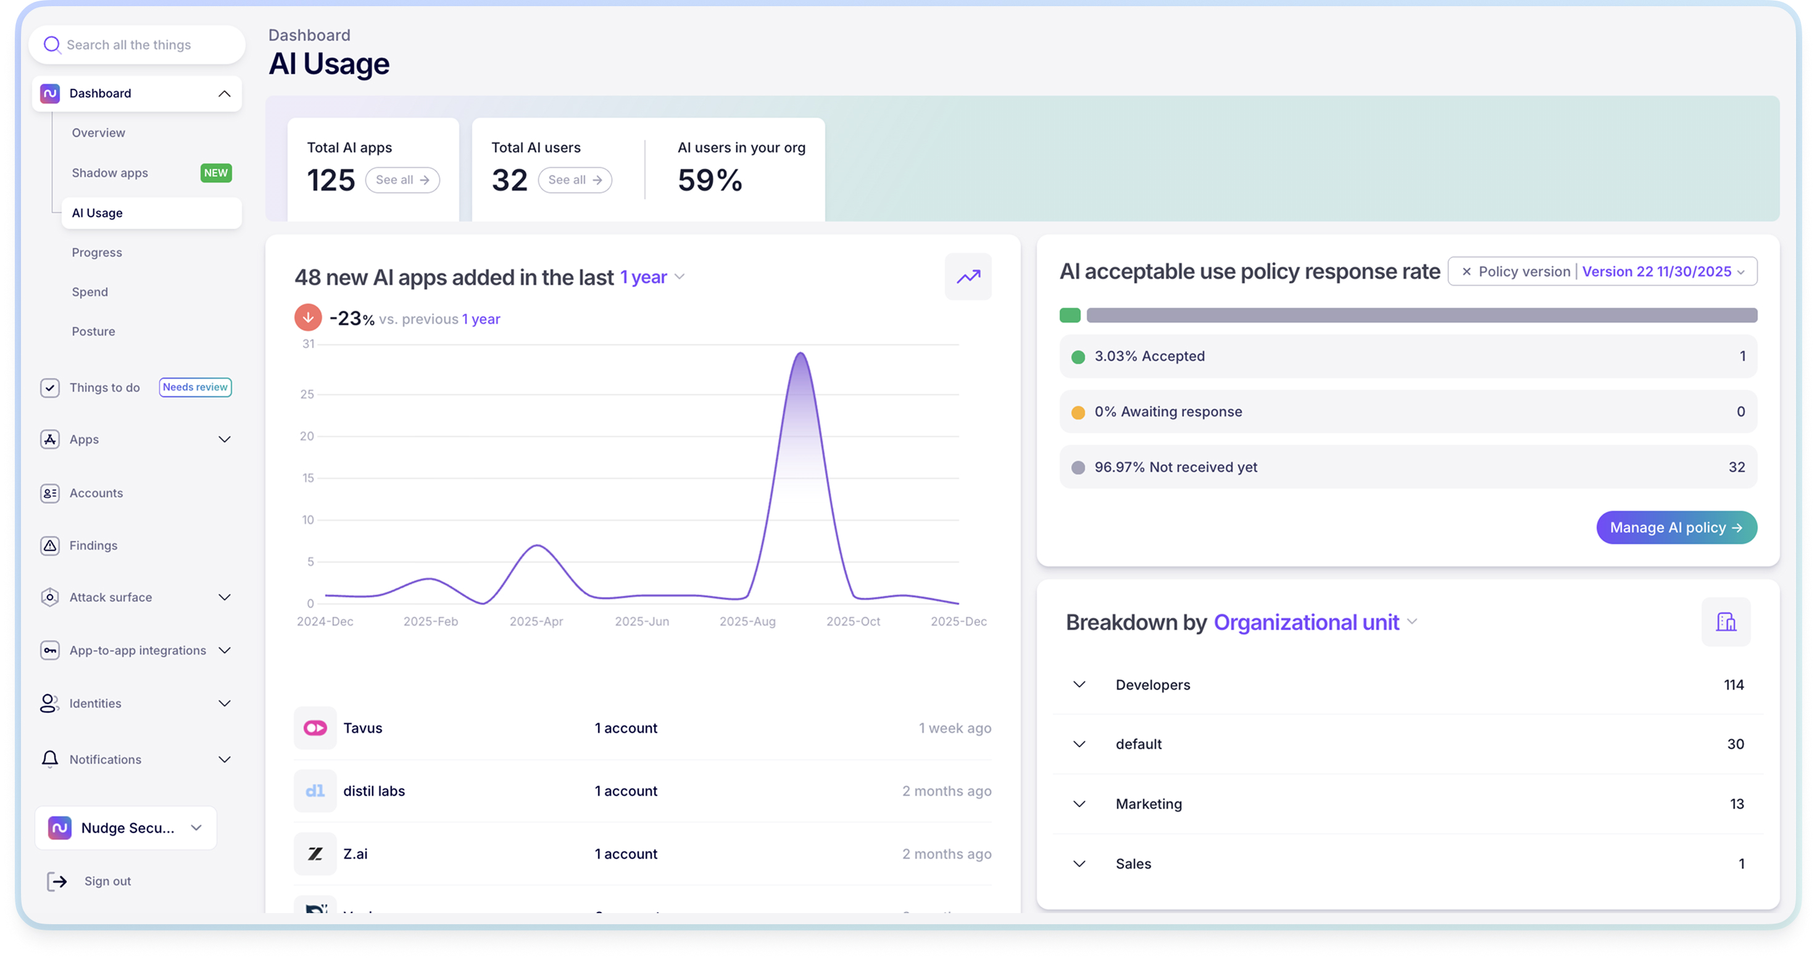Screen dimensions: 1817x960
Task: Click the Tavus app logo
Action: 315,728
